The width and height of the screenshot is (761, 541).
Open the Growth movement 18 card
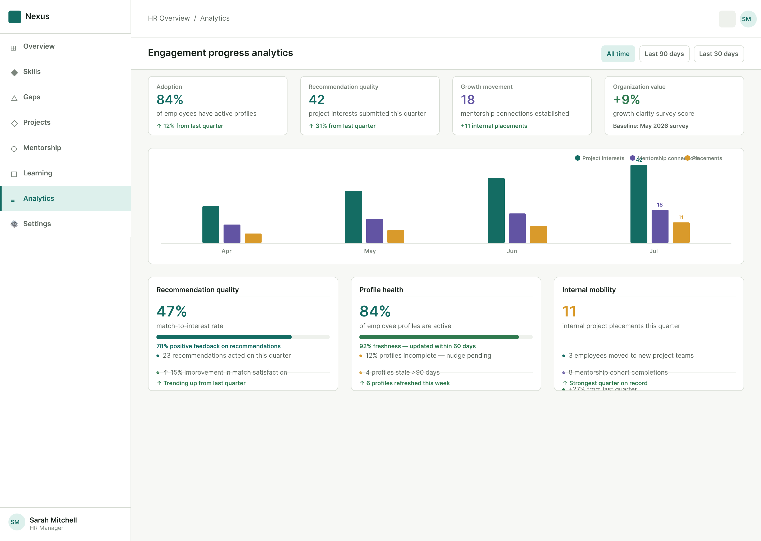point(522,106)
